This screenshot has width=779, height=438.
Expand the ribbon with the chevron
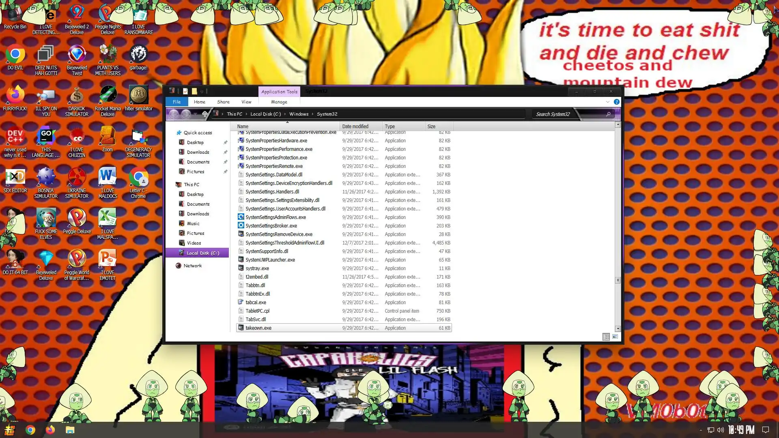(x=607, y=102)
